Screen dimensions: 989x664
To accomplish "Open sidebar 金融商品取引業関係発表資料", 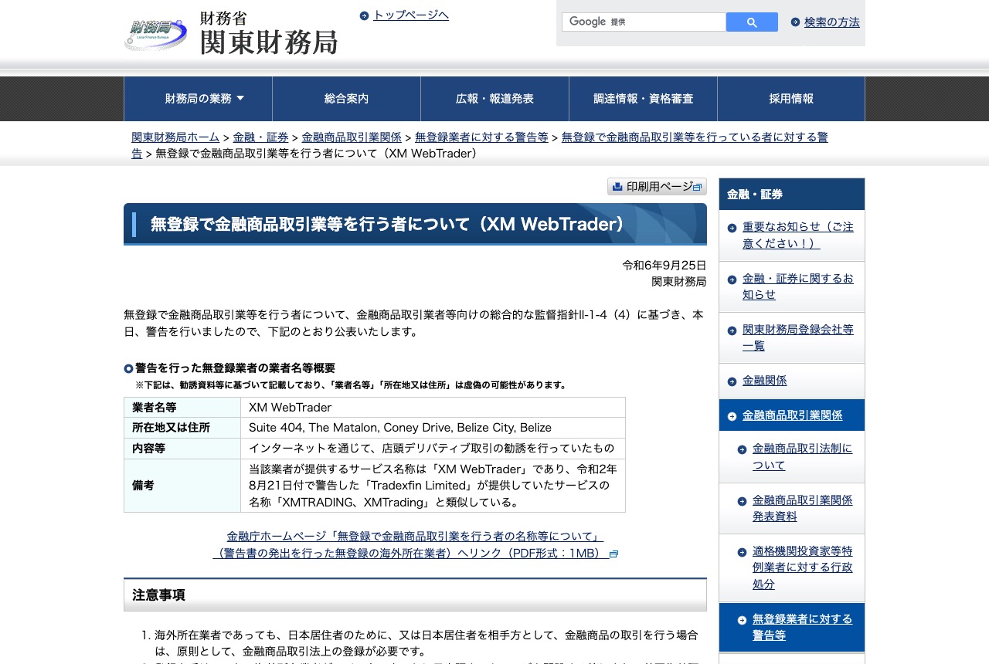I will (x=803, y=508).
